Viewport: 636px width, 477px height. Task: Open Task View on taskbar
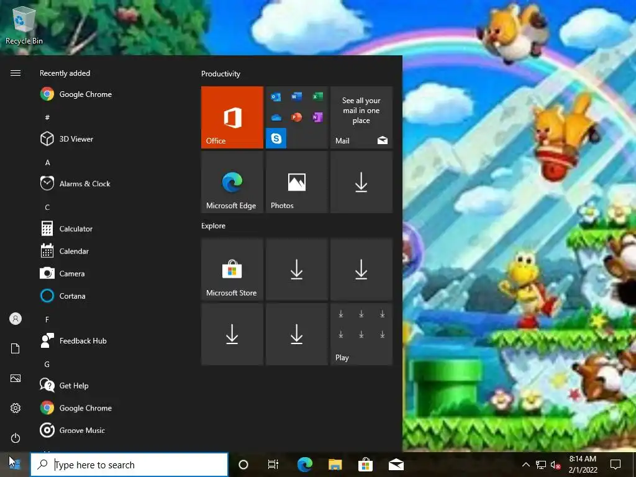point(273,465)
